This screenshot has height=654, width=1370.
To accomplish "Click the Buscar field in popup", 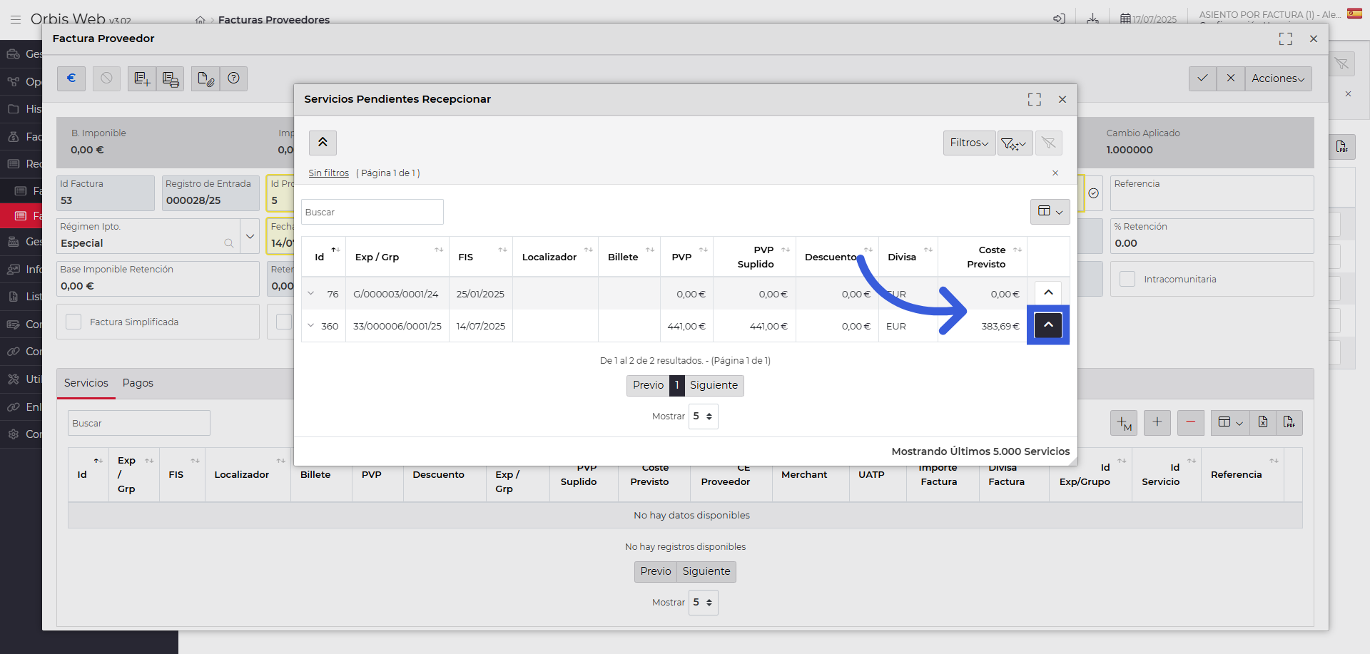I will [x=372, y=213].
